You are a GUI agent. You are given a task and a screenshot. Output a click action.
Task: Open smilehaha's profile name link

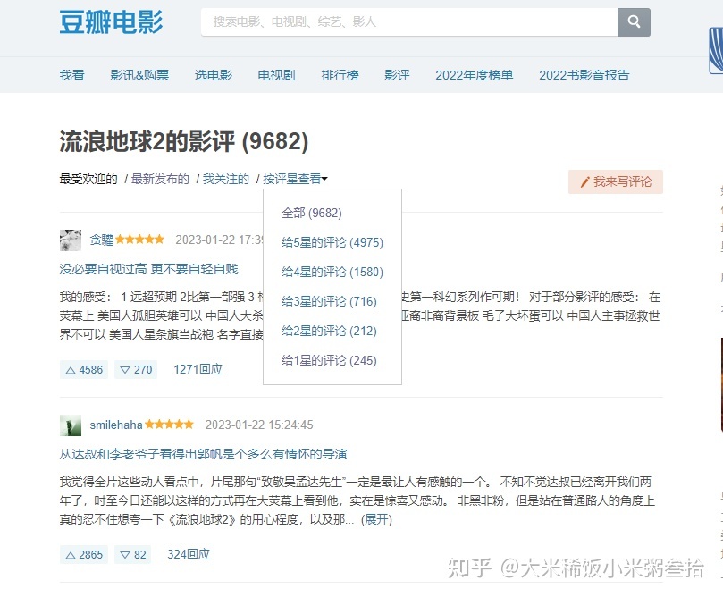[x=116, y=425]
